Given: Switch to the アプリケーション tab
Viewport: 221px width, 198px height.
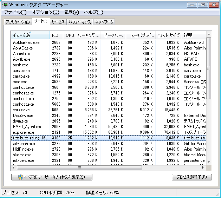Looking at the screenshot, I should coord(18,22).
